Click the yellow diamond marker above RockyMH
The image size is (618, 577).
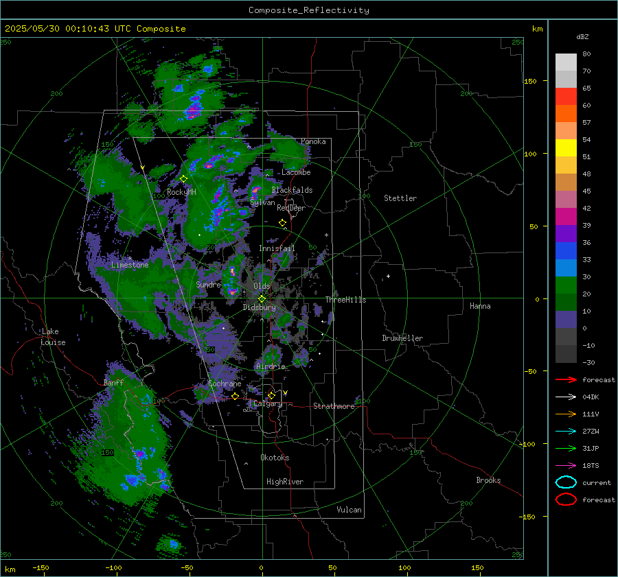coord(183,179)
